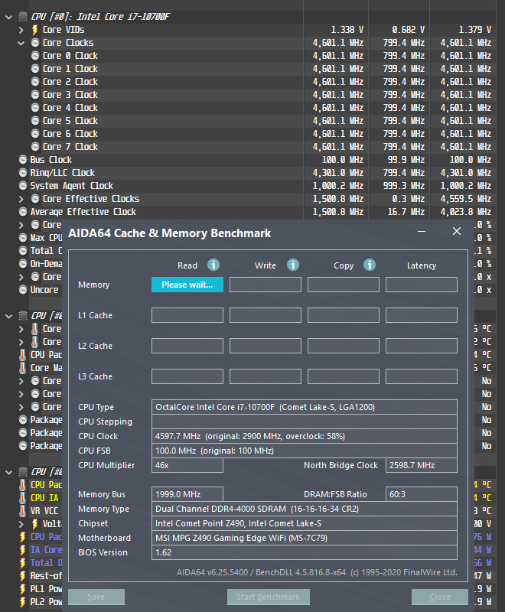This screenshot has width=505, height=612.
Task: Click the DRAM:FSB Ratio 60:3 field
Action: (422, 494)
